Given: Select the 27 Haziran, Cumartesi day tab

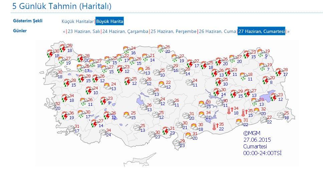Looking at the screenshot, I should tap(261, 31).
